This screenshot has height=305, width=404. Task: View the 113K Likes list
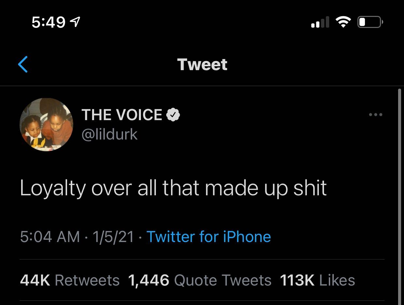point(317,280)
